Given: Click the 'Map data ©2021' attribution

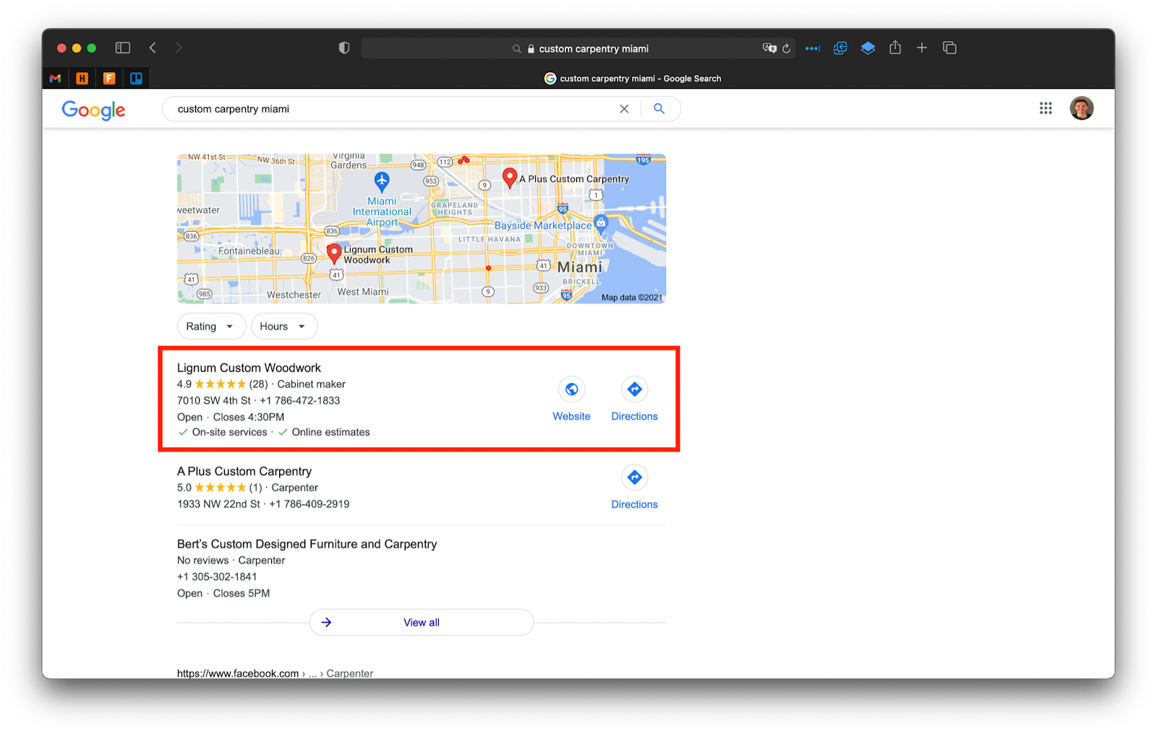Looking at the screenshot, I should (632, 298).
